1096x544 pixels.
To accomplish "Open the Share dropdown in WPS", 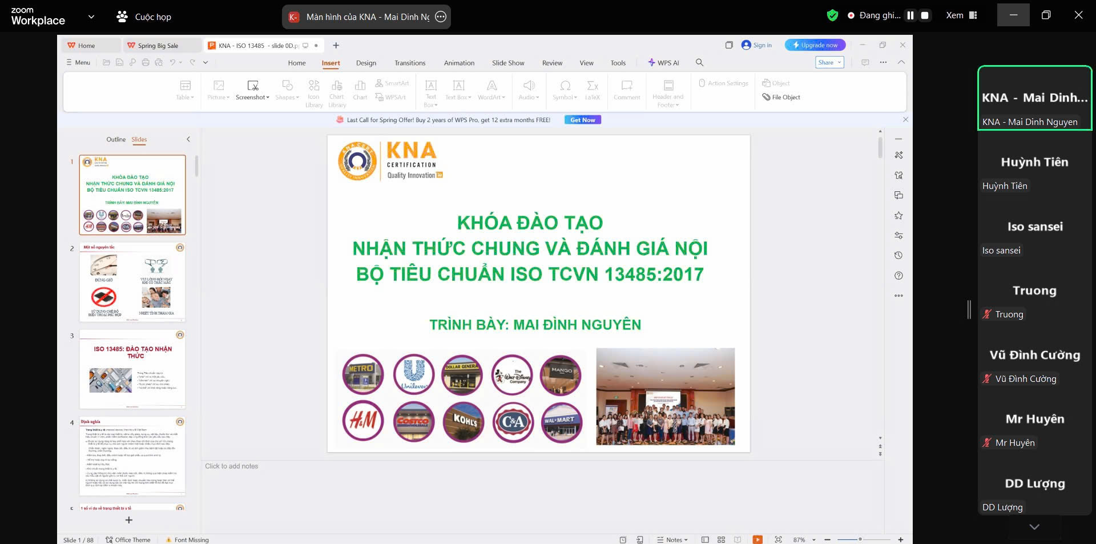I will [x=829, y=62].
